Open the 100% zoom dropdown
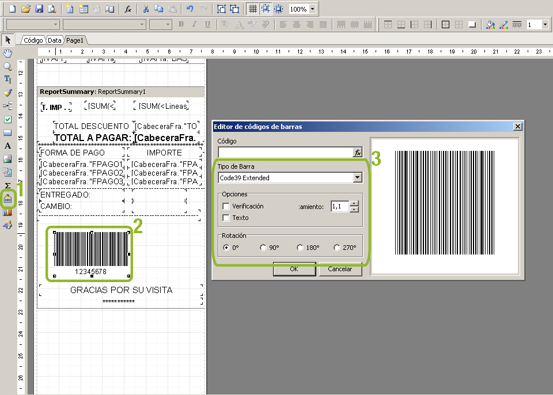 tap(312, 9)
